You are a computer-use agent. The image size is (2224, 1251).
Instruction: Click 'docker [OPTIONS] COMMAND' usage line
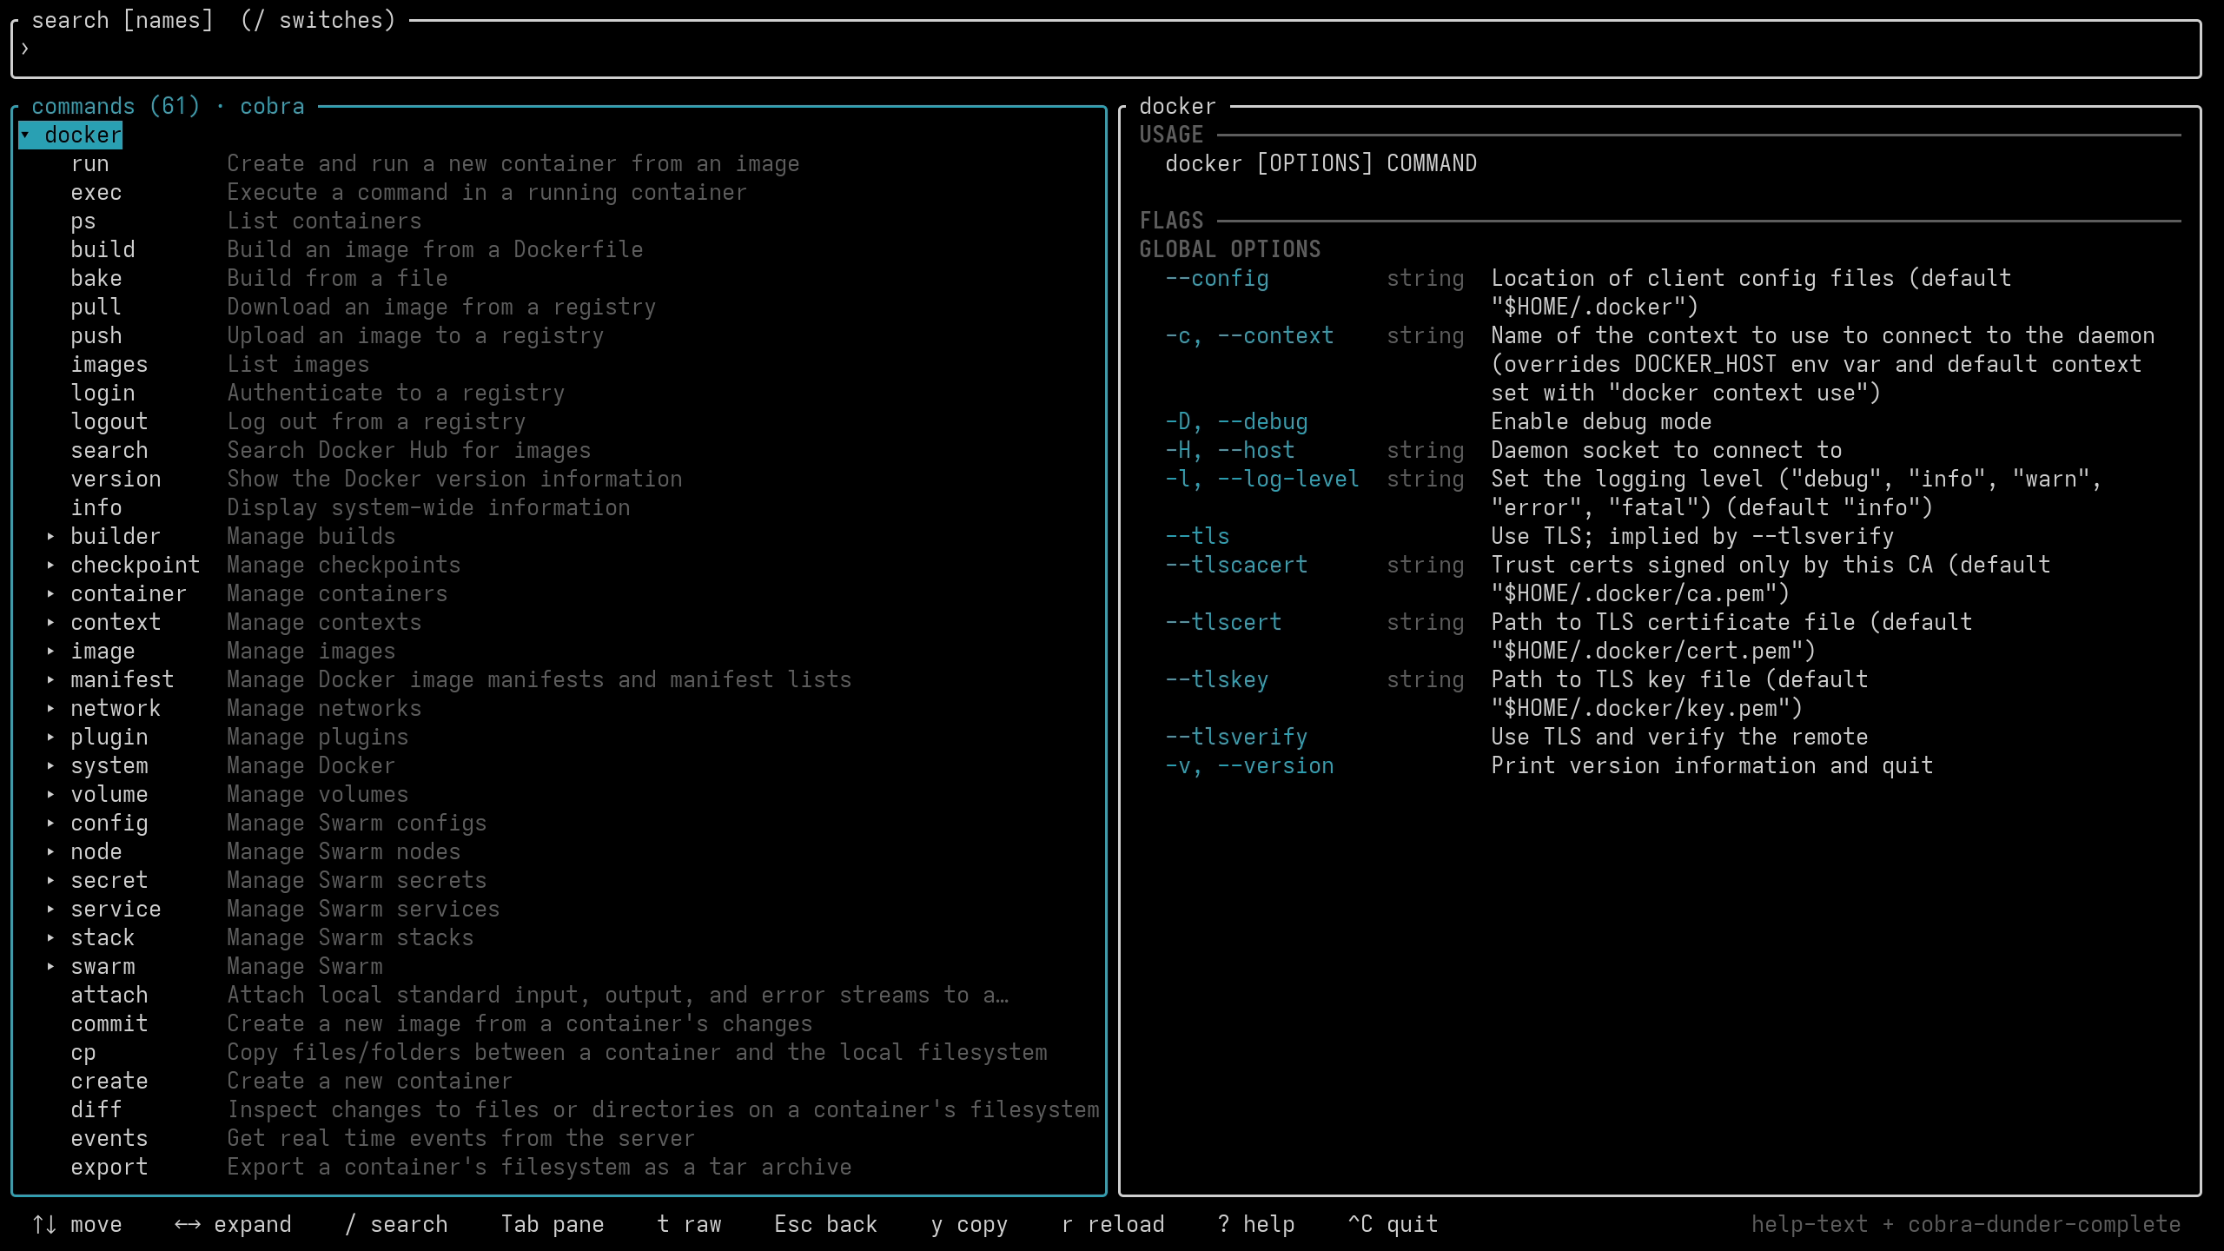click(x=1321, y=164)
